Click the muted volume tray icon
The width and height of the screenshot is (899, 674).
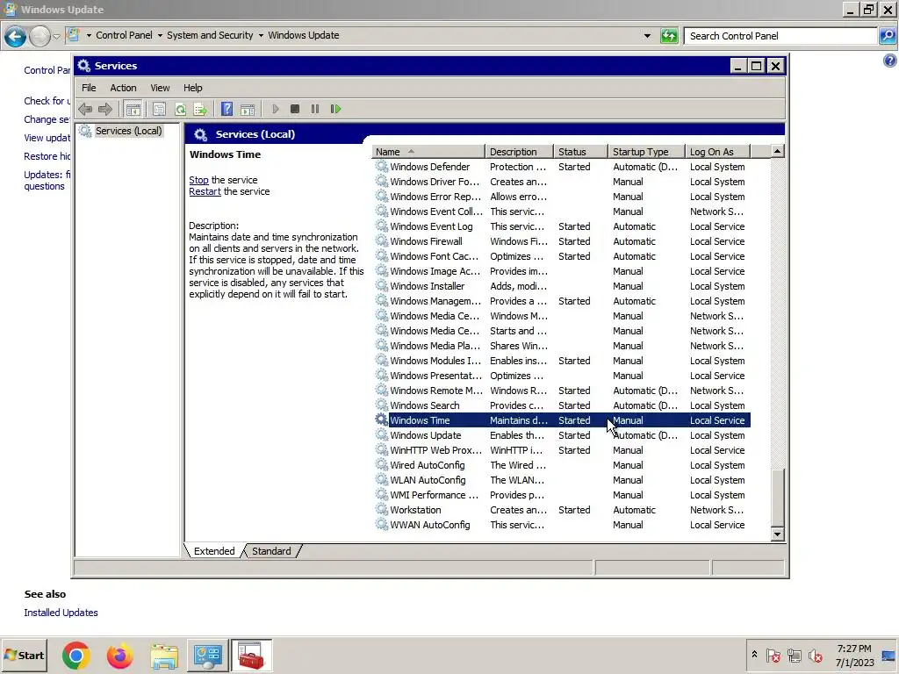tap(815, 656)
